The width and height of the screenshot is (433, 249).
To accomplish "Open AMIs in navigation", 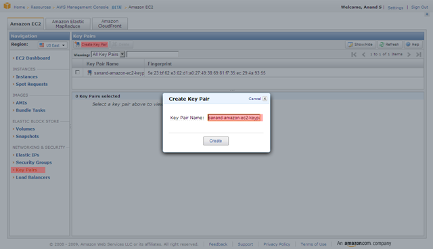I will (x=21, y=103).
